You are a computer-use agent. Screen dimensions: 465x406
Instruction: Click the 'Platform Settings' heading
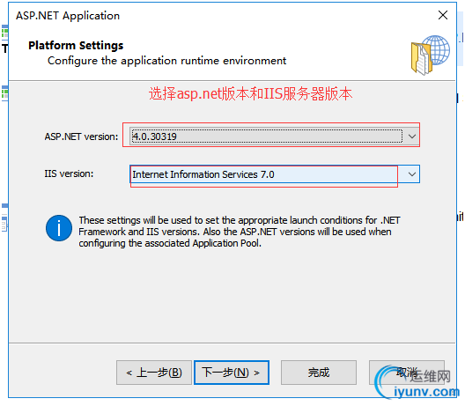click(x=76, y=46)
